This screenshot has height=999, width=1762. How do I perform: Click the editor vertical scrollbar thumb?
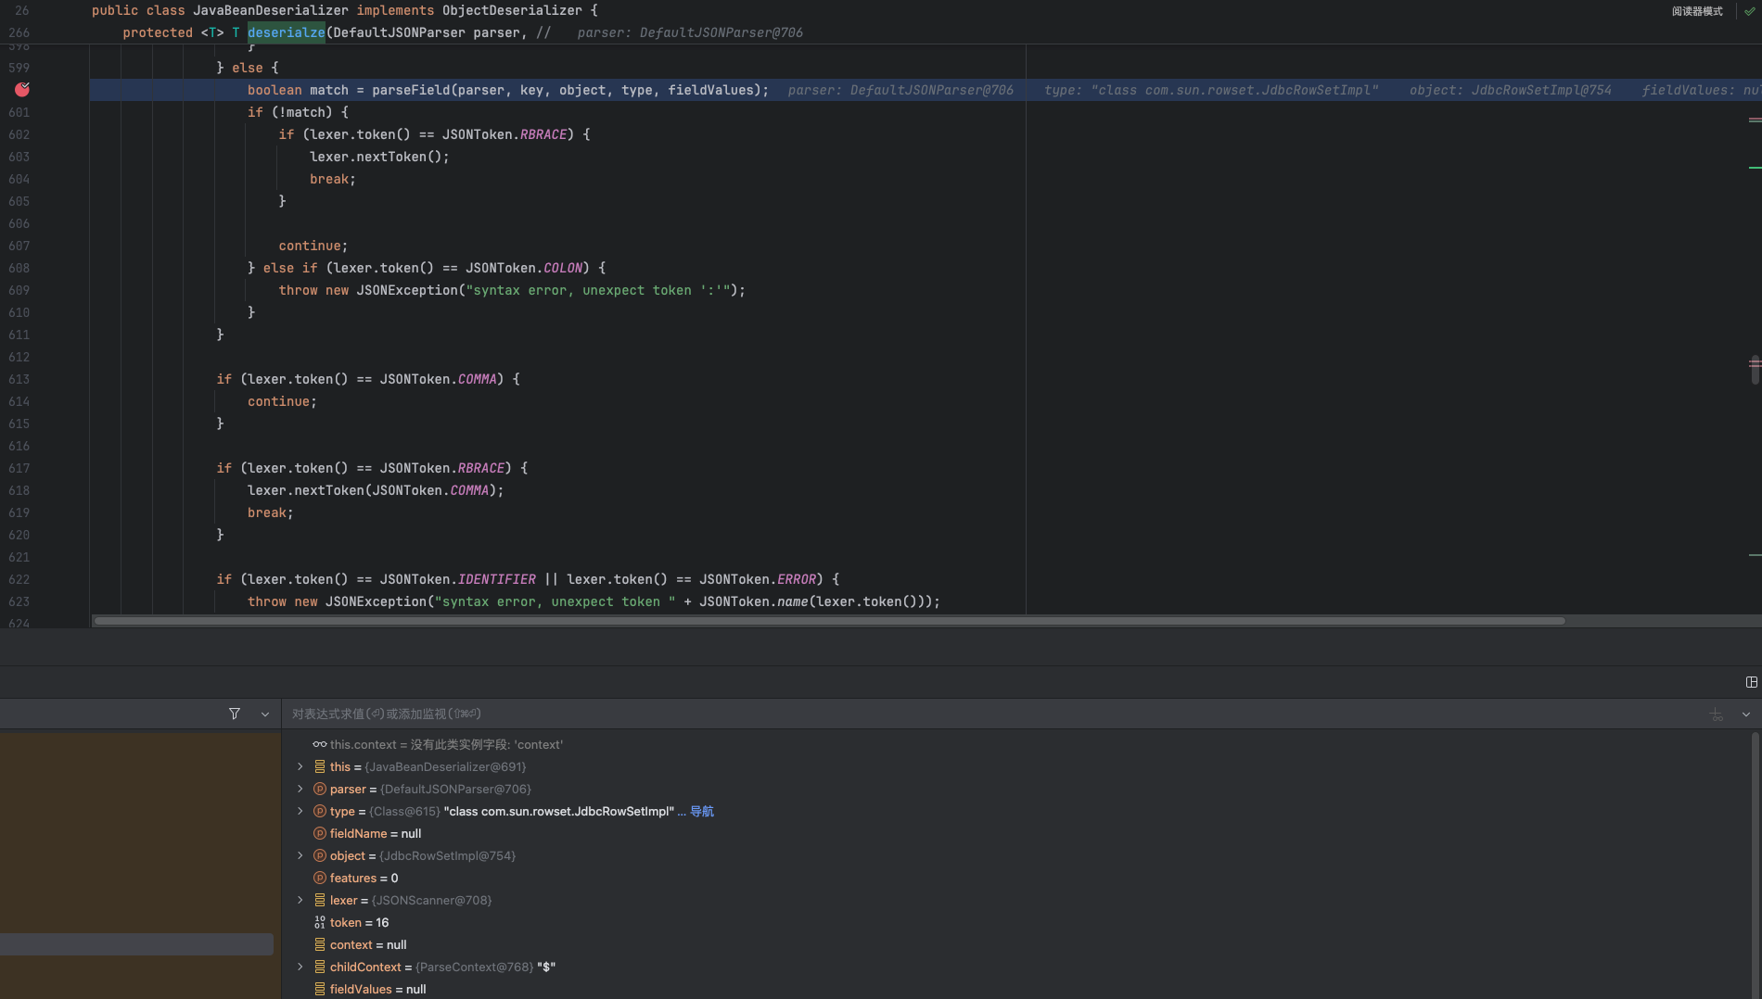pyautogui.click(x=1755, y=369)
